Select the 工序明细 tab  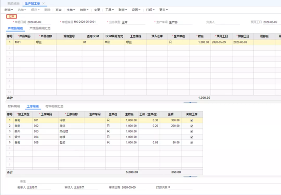point(33,107)
